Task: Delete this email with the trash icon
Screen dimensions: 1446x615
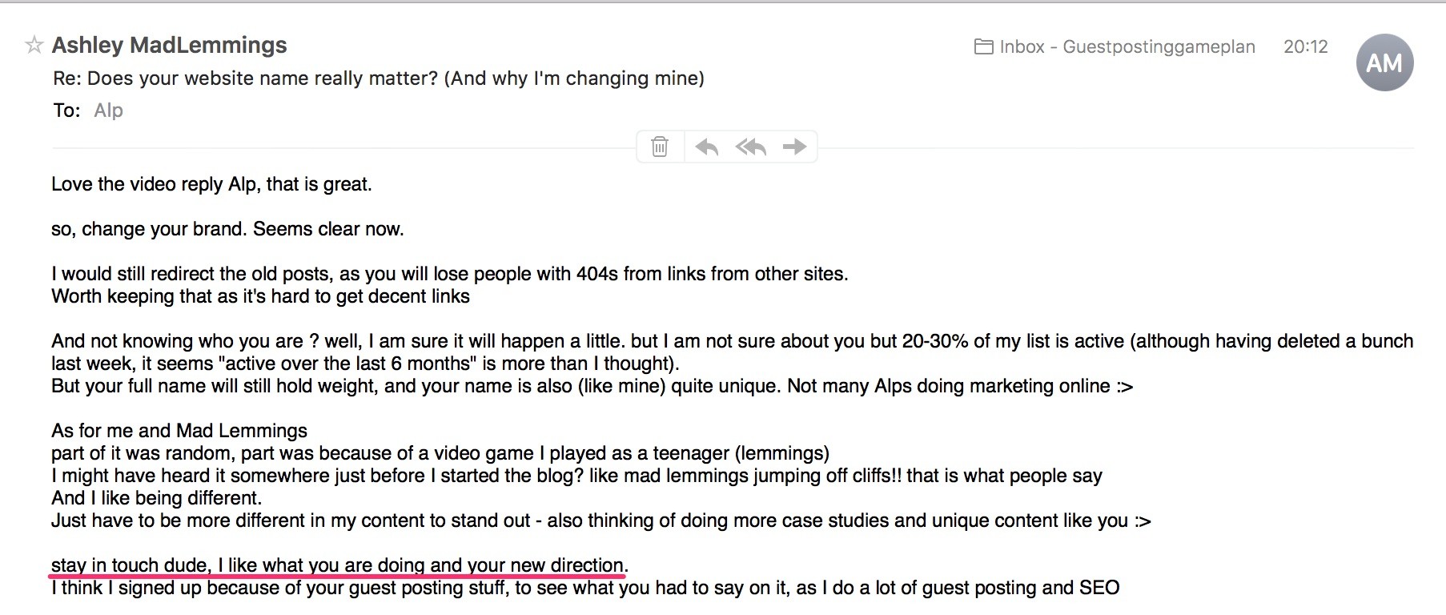Action: click(x=660, y=147)
